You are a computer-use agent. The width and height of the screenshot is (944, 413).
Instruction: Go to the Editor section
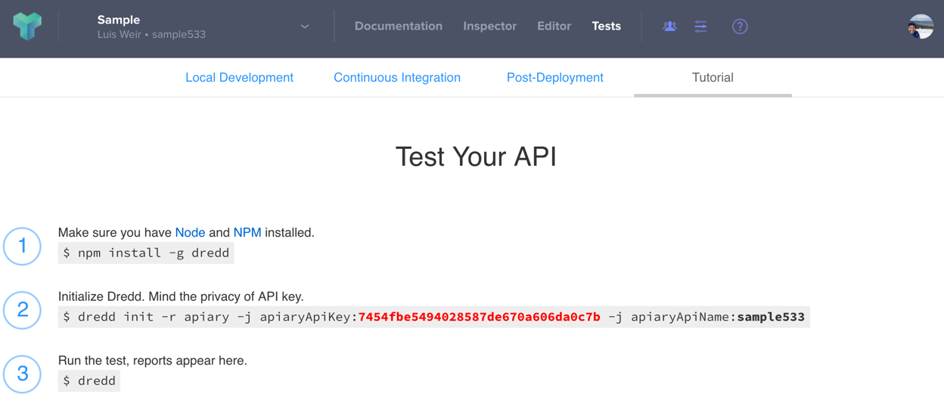(554, 26)
